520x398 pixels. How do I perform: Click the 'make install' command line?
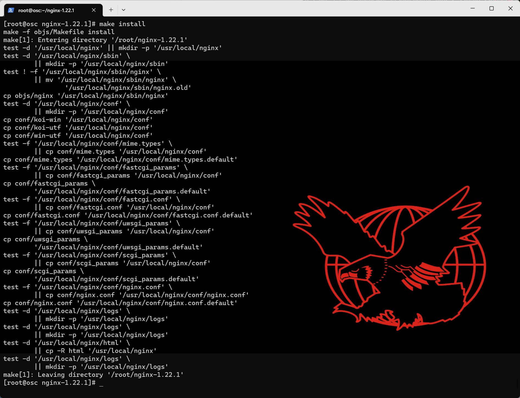(74, 24)
